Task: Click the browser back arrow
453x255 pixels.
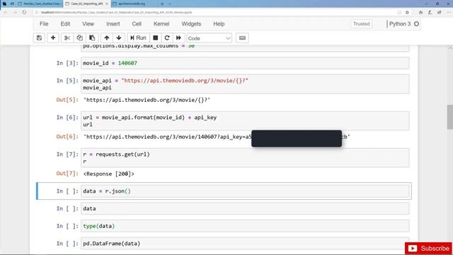Action: point(6,13)
